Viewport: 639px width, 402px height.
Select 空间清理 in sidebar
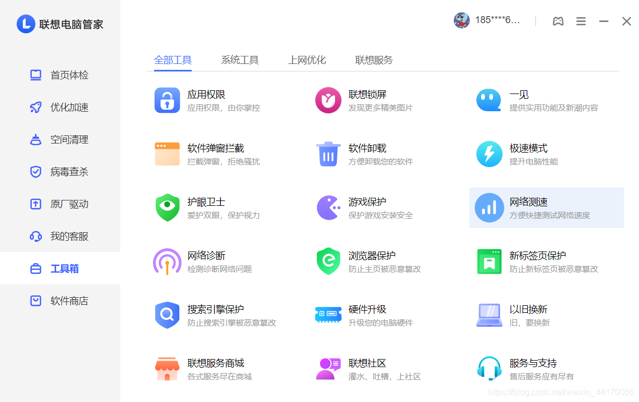[x=60, y=139]
